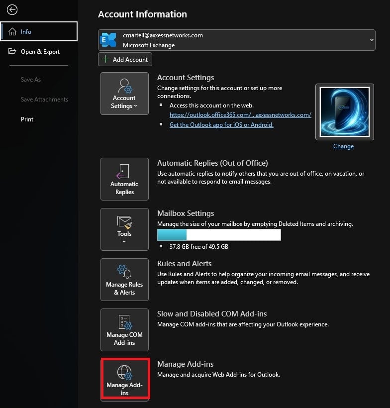The height and width of the screenshot is (408, 390).
Task: Click the account profile picture thumbnail
Action: 344,112
